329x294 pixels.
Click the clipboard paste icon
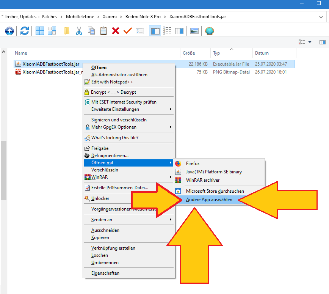click(x=103, y=31)
